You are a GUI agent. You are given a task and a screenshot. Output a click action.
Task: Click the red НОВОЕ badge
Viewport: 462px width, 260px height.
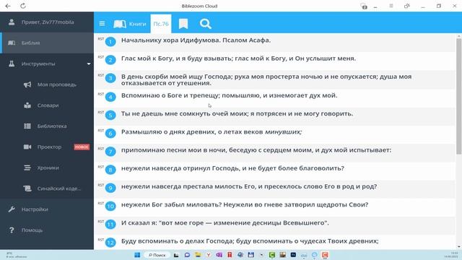[82, 147]
